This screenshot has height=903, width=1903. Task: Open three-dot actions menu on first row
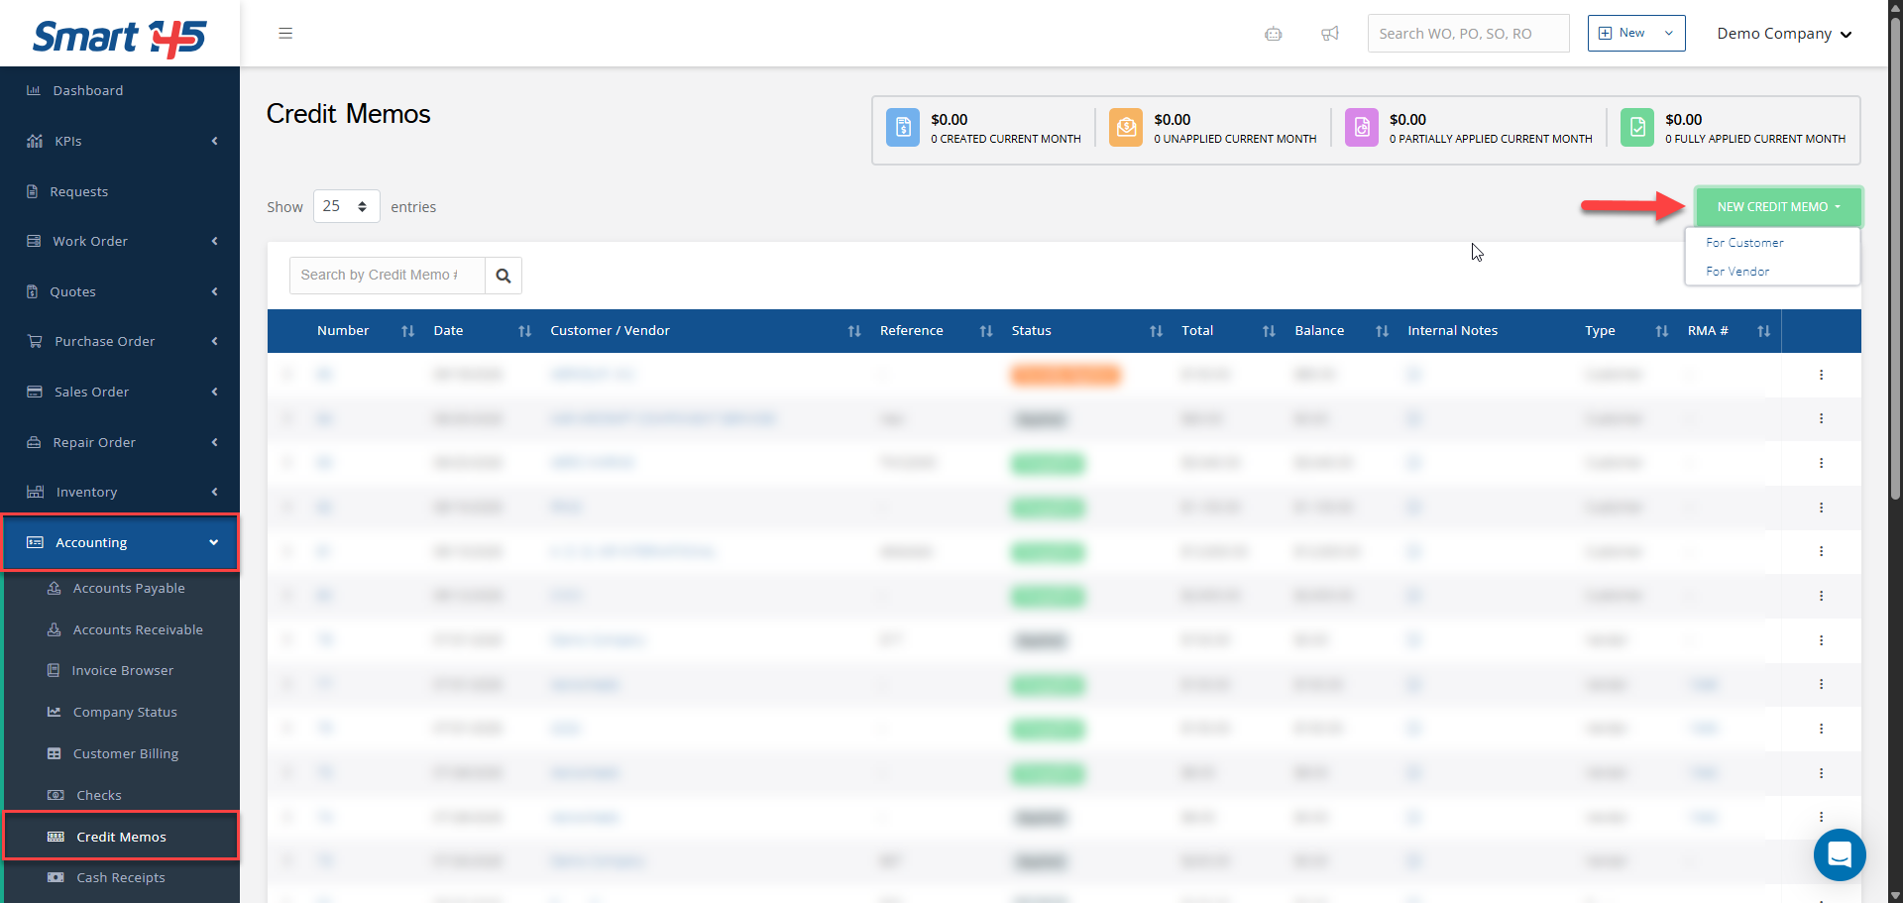click(x=1821, y=375)
